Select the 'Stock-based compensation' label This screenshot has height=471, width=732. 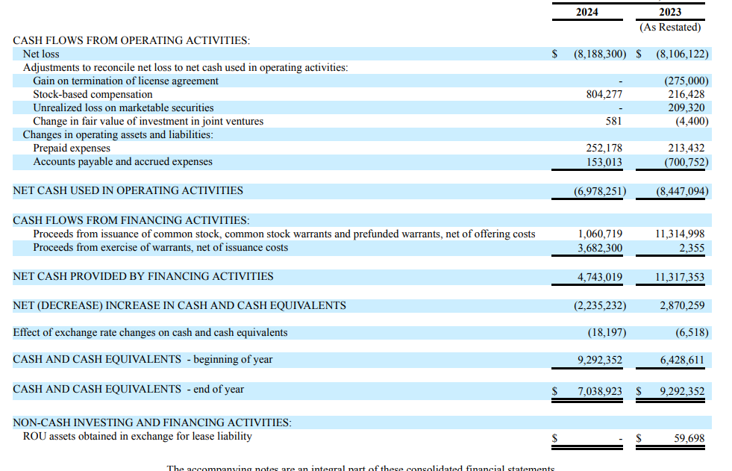pos(93,94)
